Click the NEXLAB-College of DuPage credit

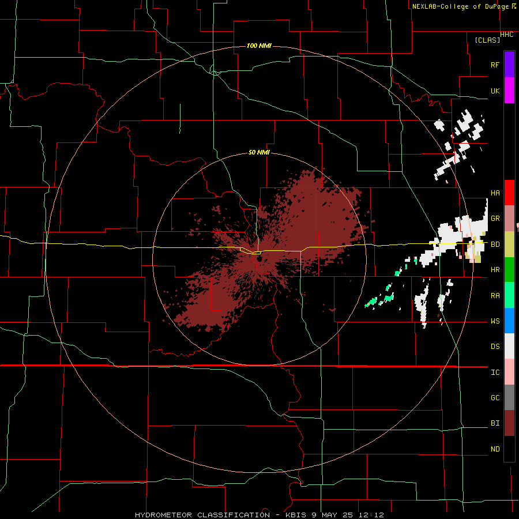tap(460, 6)
